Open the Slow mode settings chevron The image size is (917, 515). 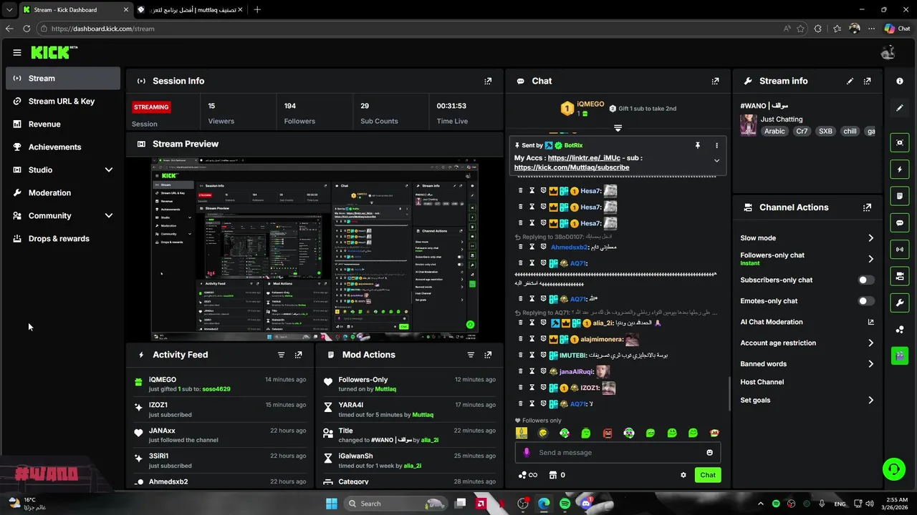click(870, 238)
